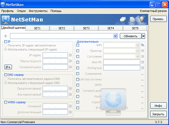Open the Свойства системы ellipsis button

tap(142, 80)
